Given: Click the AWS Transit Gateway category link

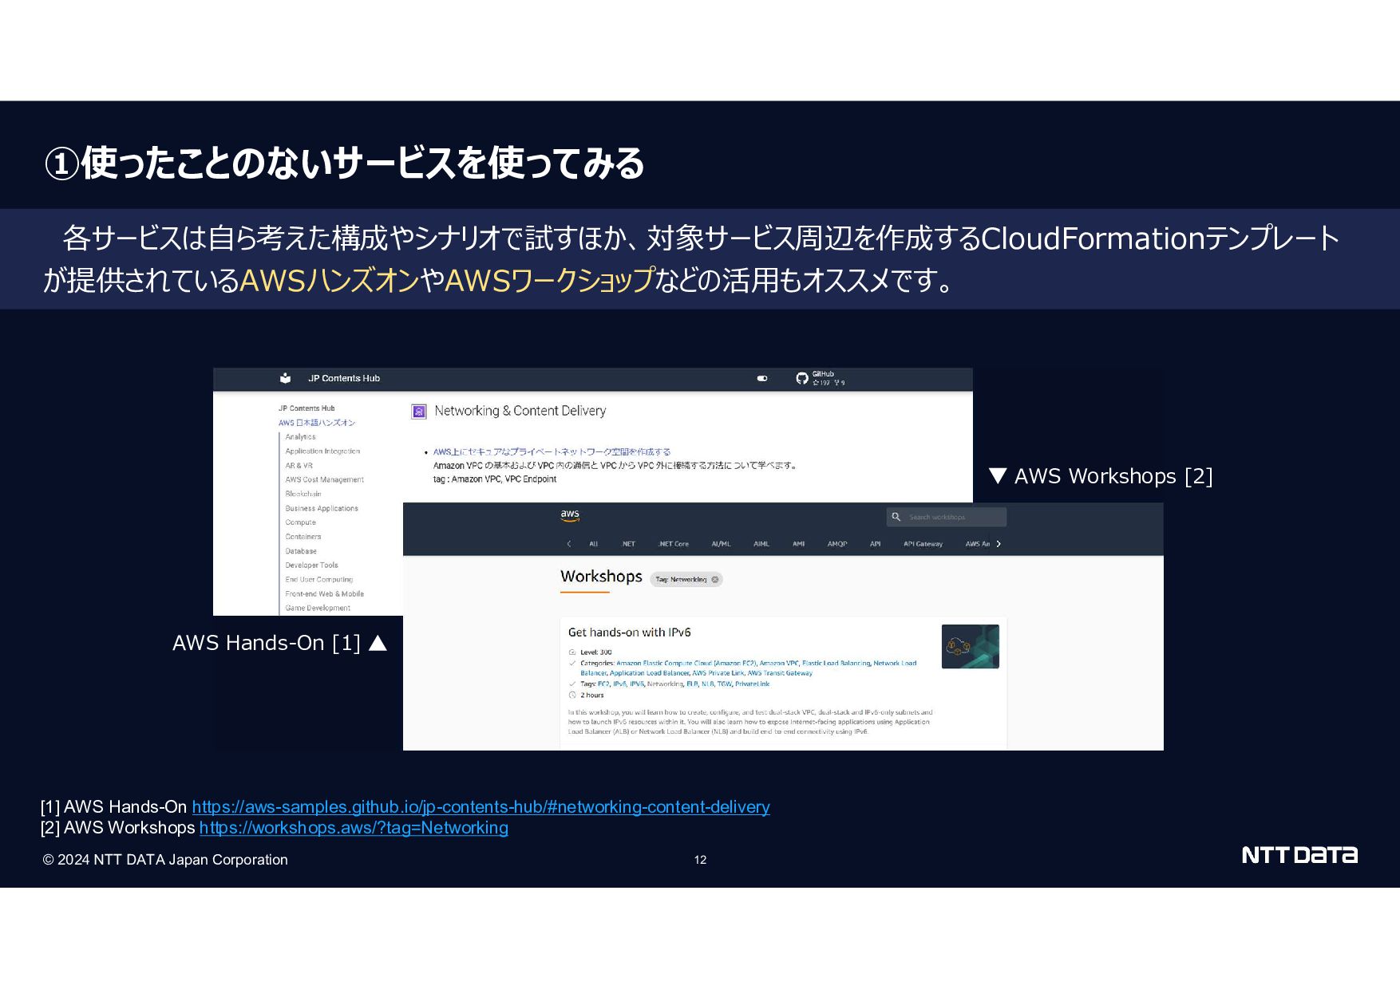Looking at the screenshot, I should (780, 674).
